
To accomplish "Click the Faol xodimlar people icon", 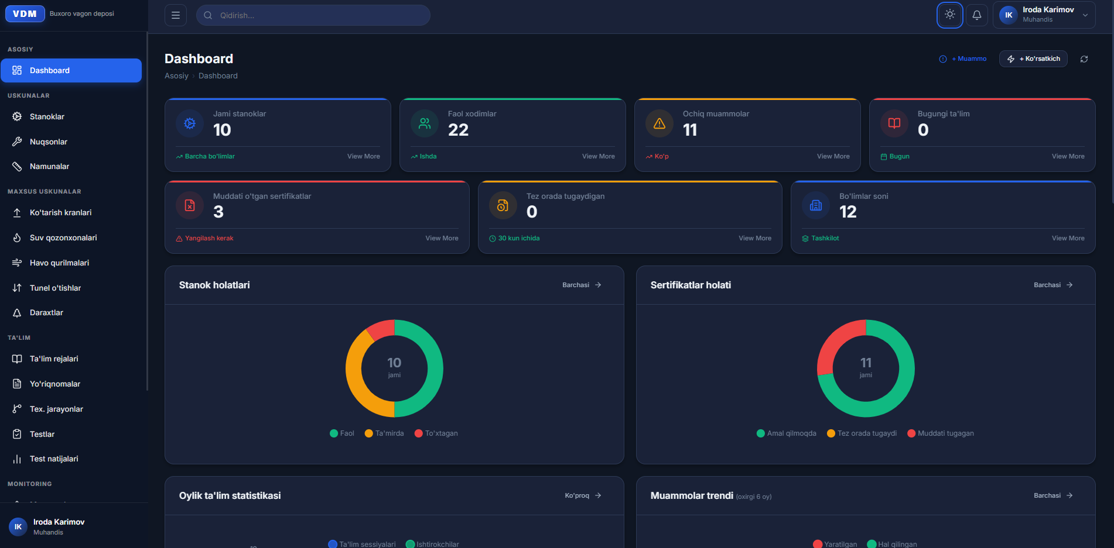I will (425, 123).
